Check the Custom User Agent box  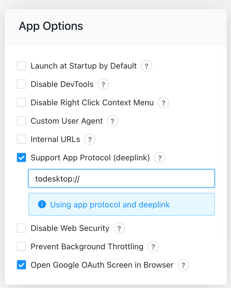click(21, 121)
